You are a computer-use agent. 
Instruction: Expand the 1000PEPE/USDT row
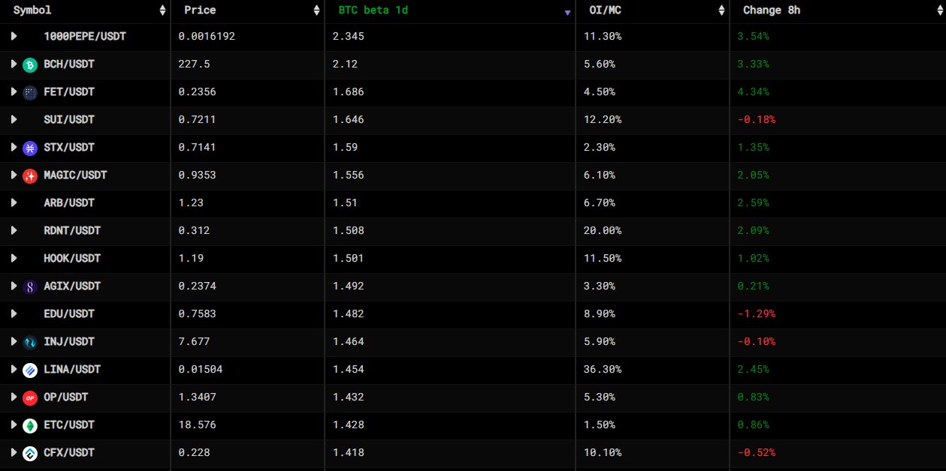coord(14,36)
